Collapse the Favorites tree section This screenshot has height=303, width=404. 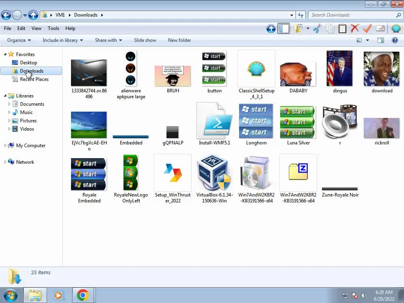[x=5, y=54]
